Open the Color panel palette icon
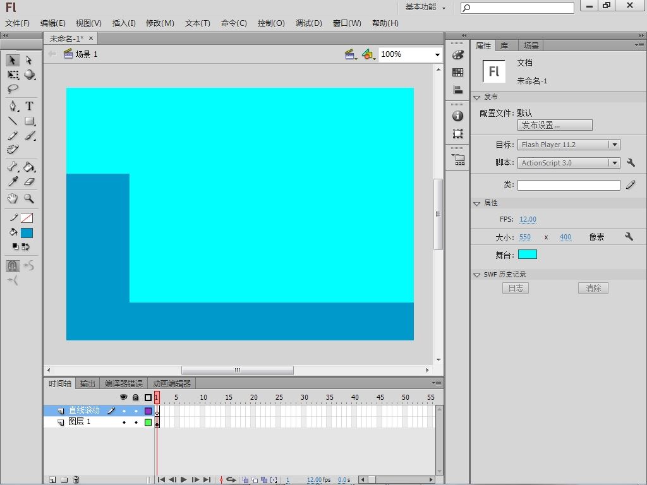 pyautogui.click(x=457, y=54)
